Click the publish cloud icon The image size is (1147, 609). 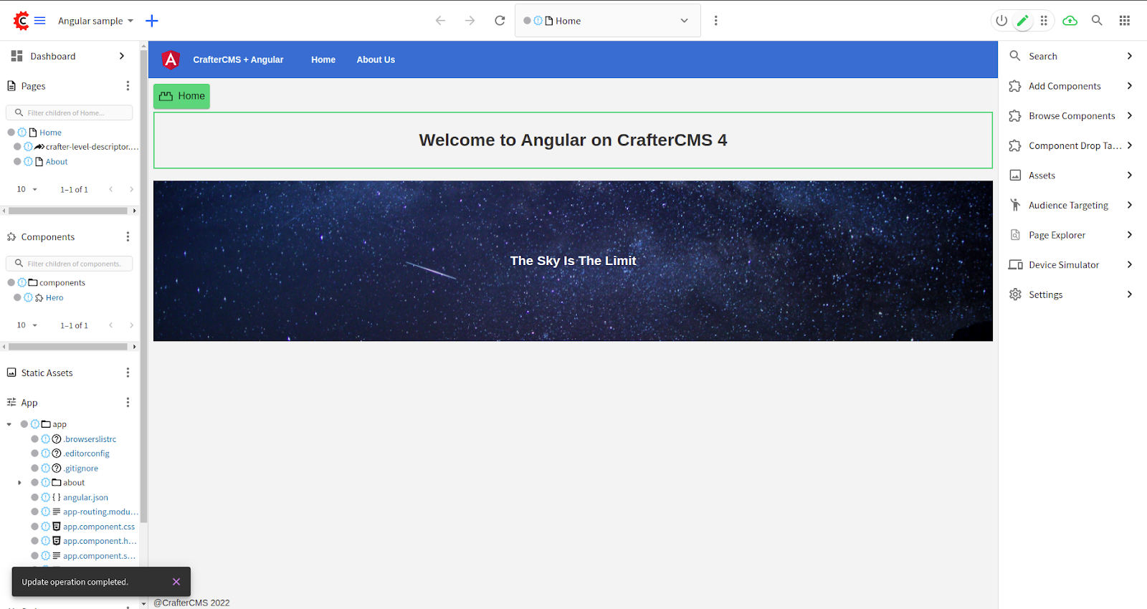[1070, 21]
